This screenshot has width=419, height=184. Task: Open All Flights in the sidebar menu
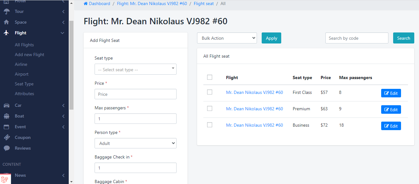click(24, 45)
